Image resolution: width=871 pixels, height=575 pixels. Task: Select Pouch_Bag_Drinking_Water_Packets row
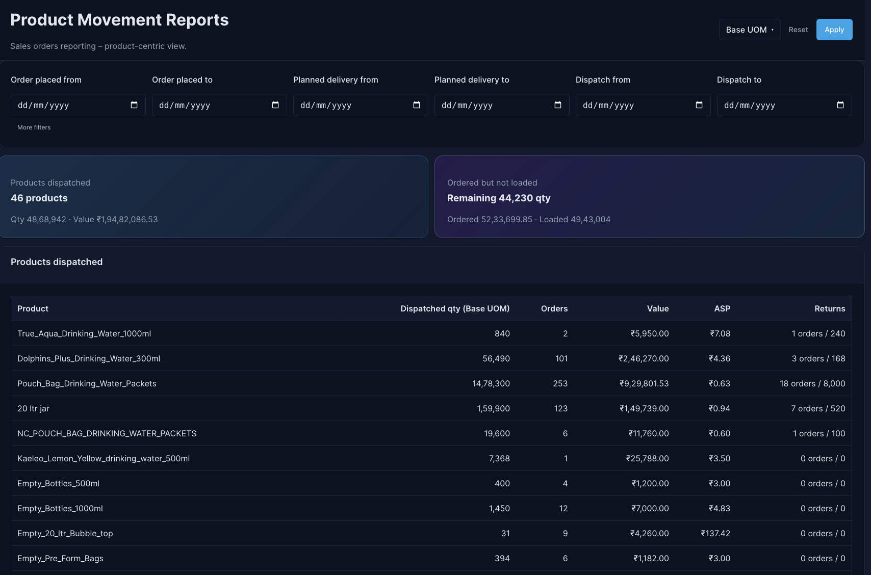(431, 383)
